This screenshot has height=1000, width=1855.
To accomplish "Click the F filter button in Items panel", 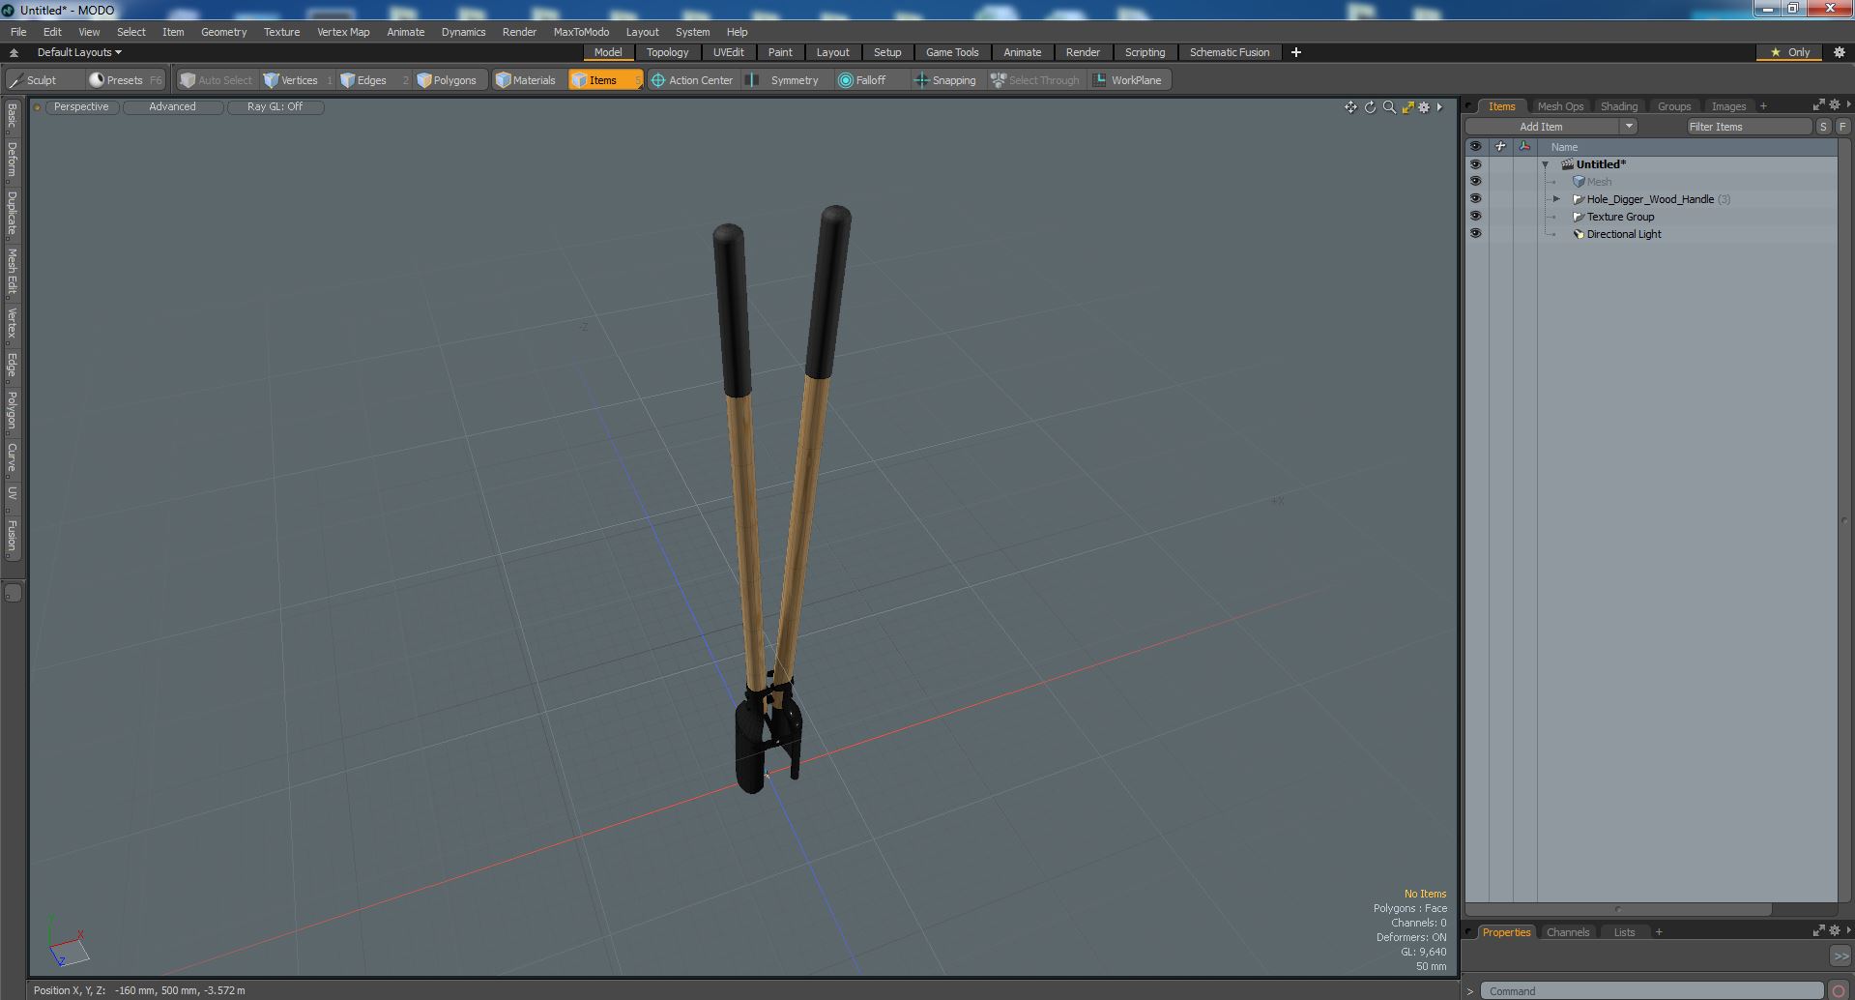I will (x=1842, y=127).
